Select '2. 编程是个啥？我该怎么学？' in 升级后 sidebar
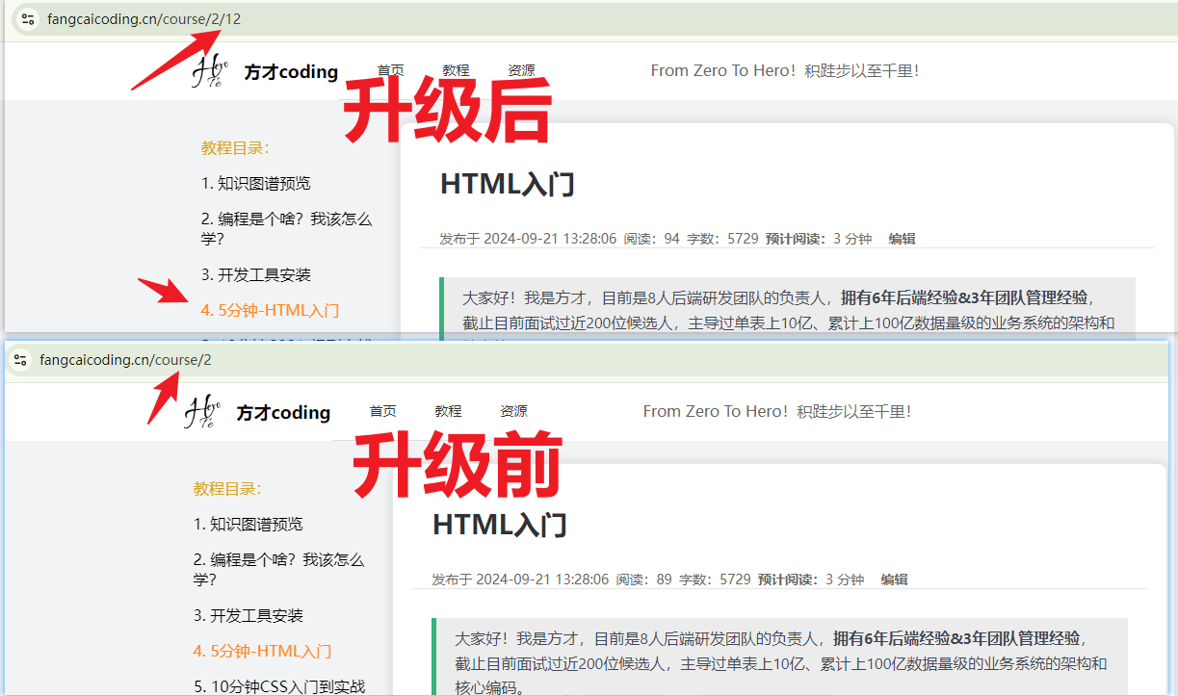The width and height of the screenshot is (1178, 696). click(x=286, y=228)
